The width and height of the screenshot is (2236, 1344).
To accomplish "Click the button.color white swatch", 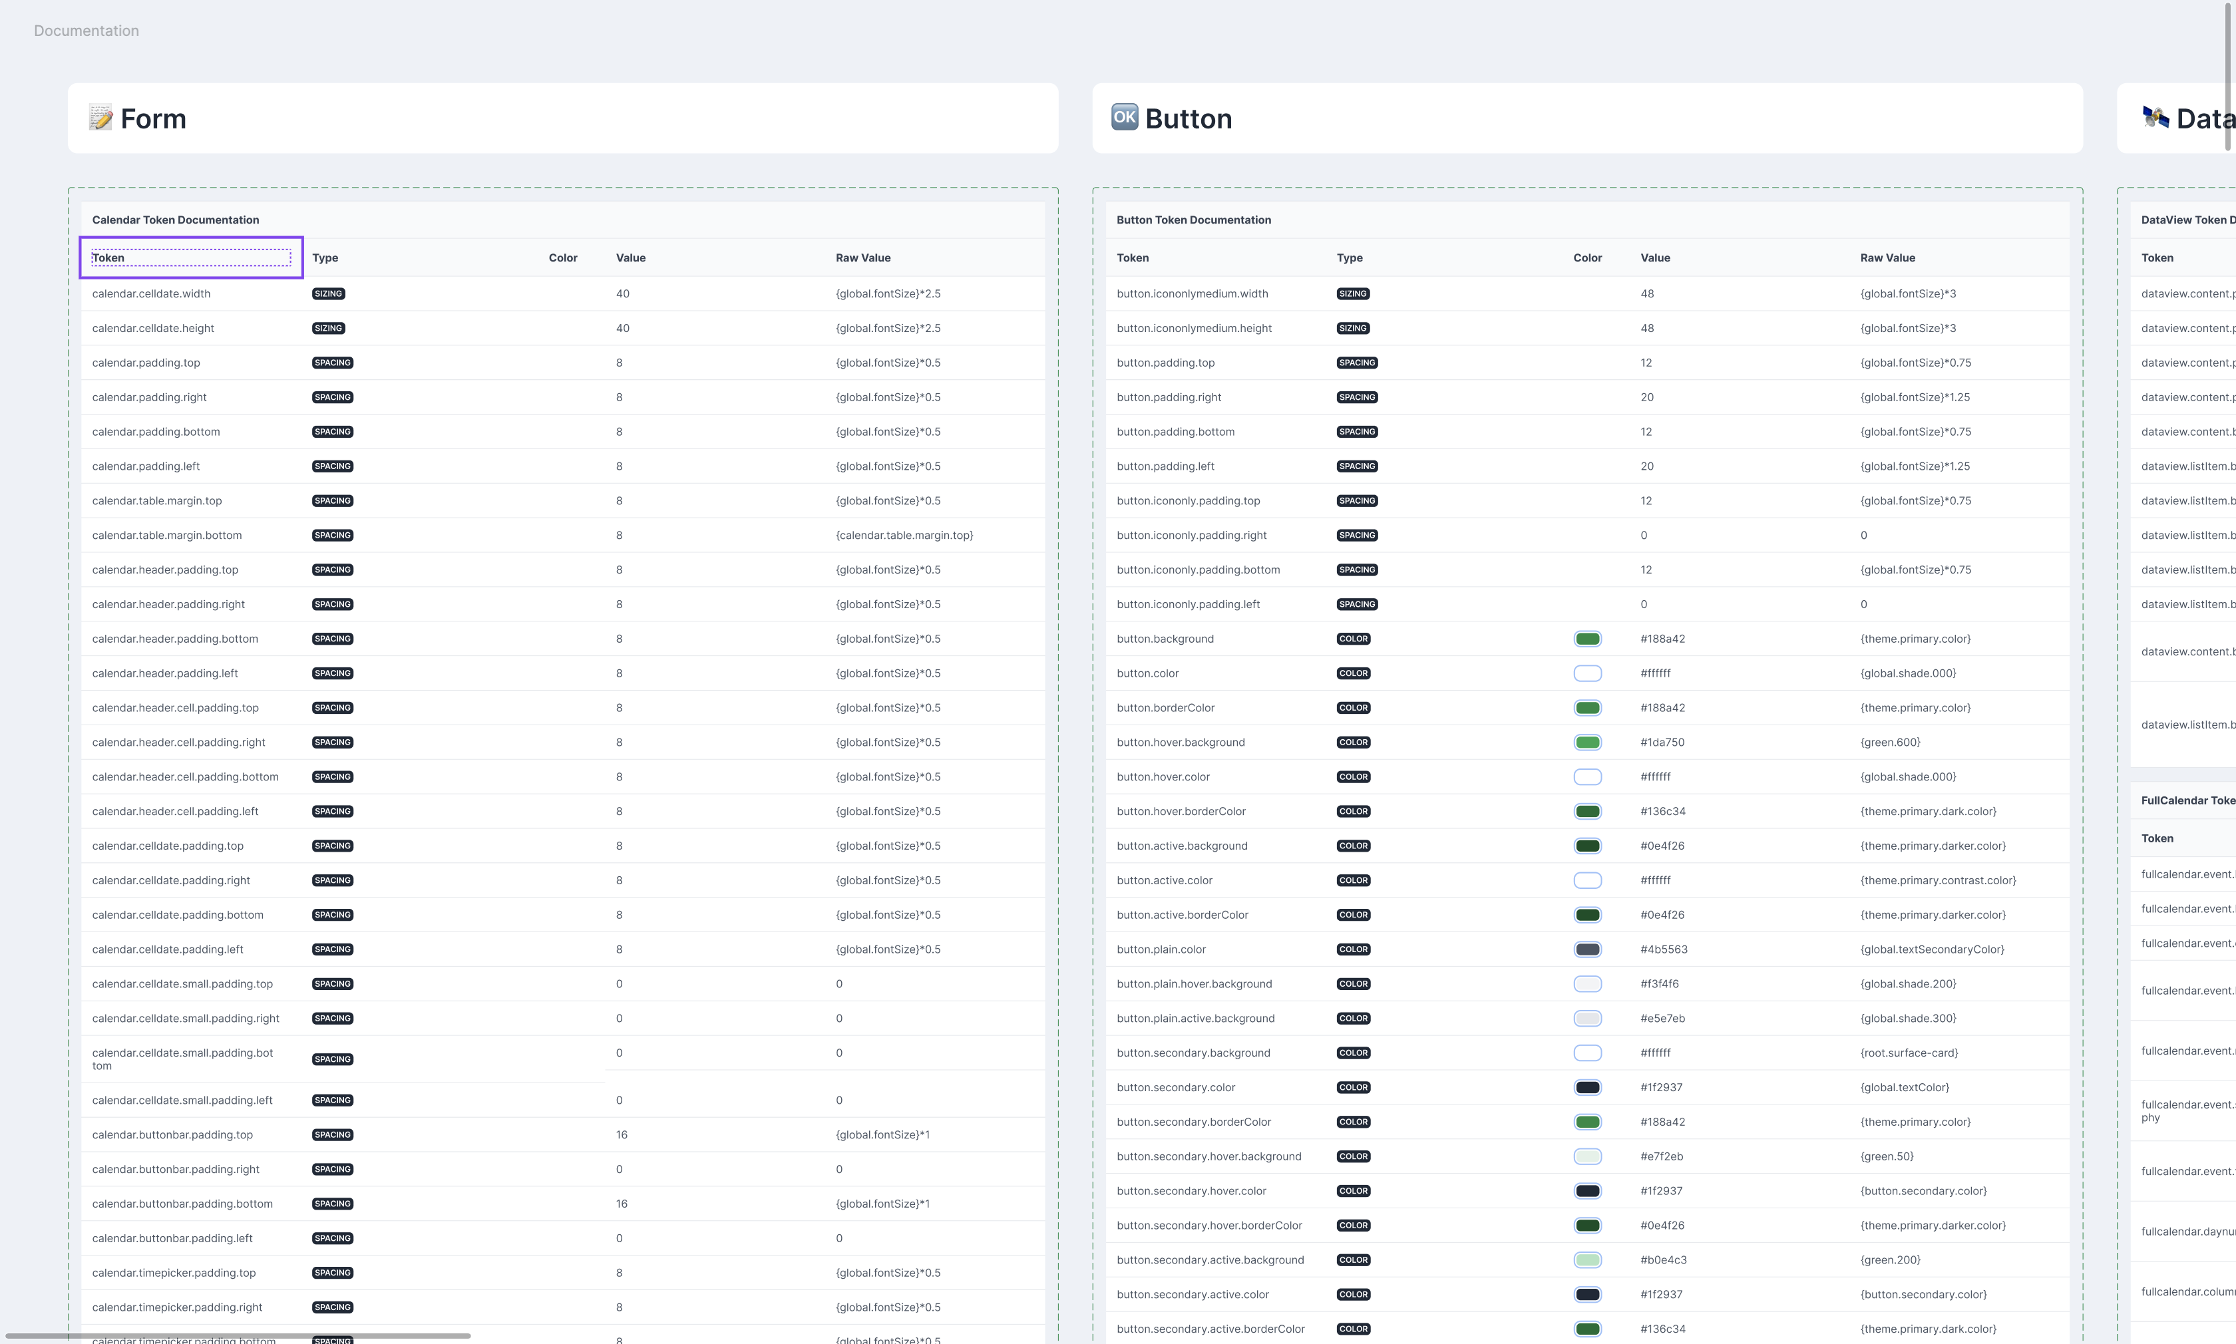I will tap(1586, 674).
